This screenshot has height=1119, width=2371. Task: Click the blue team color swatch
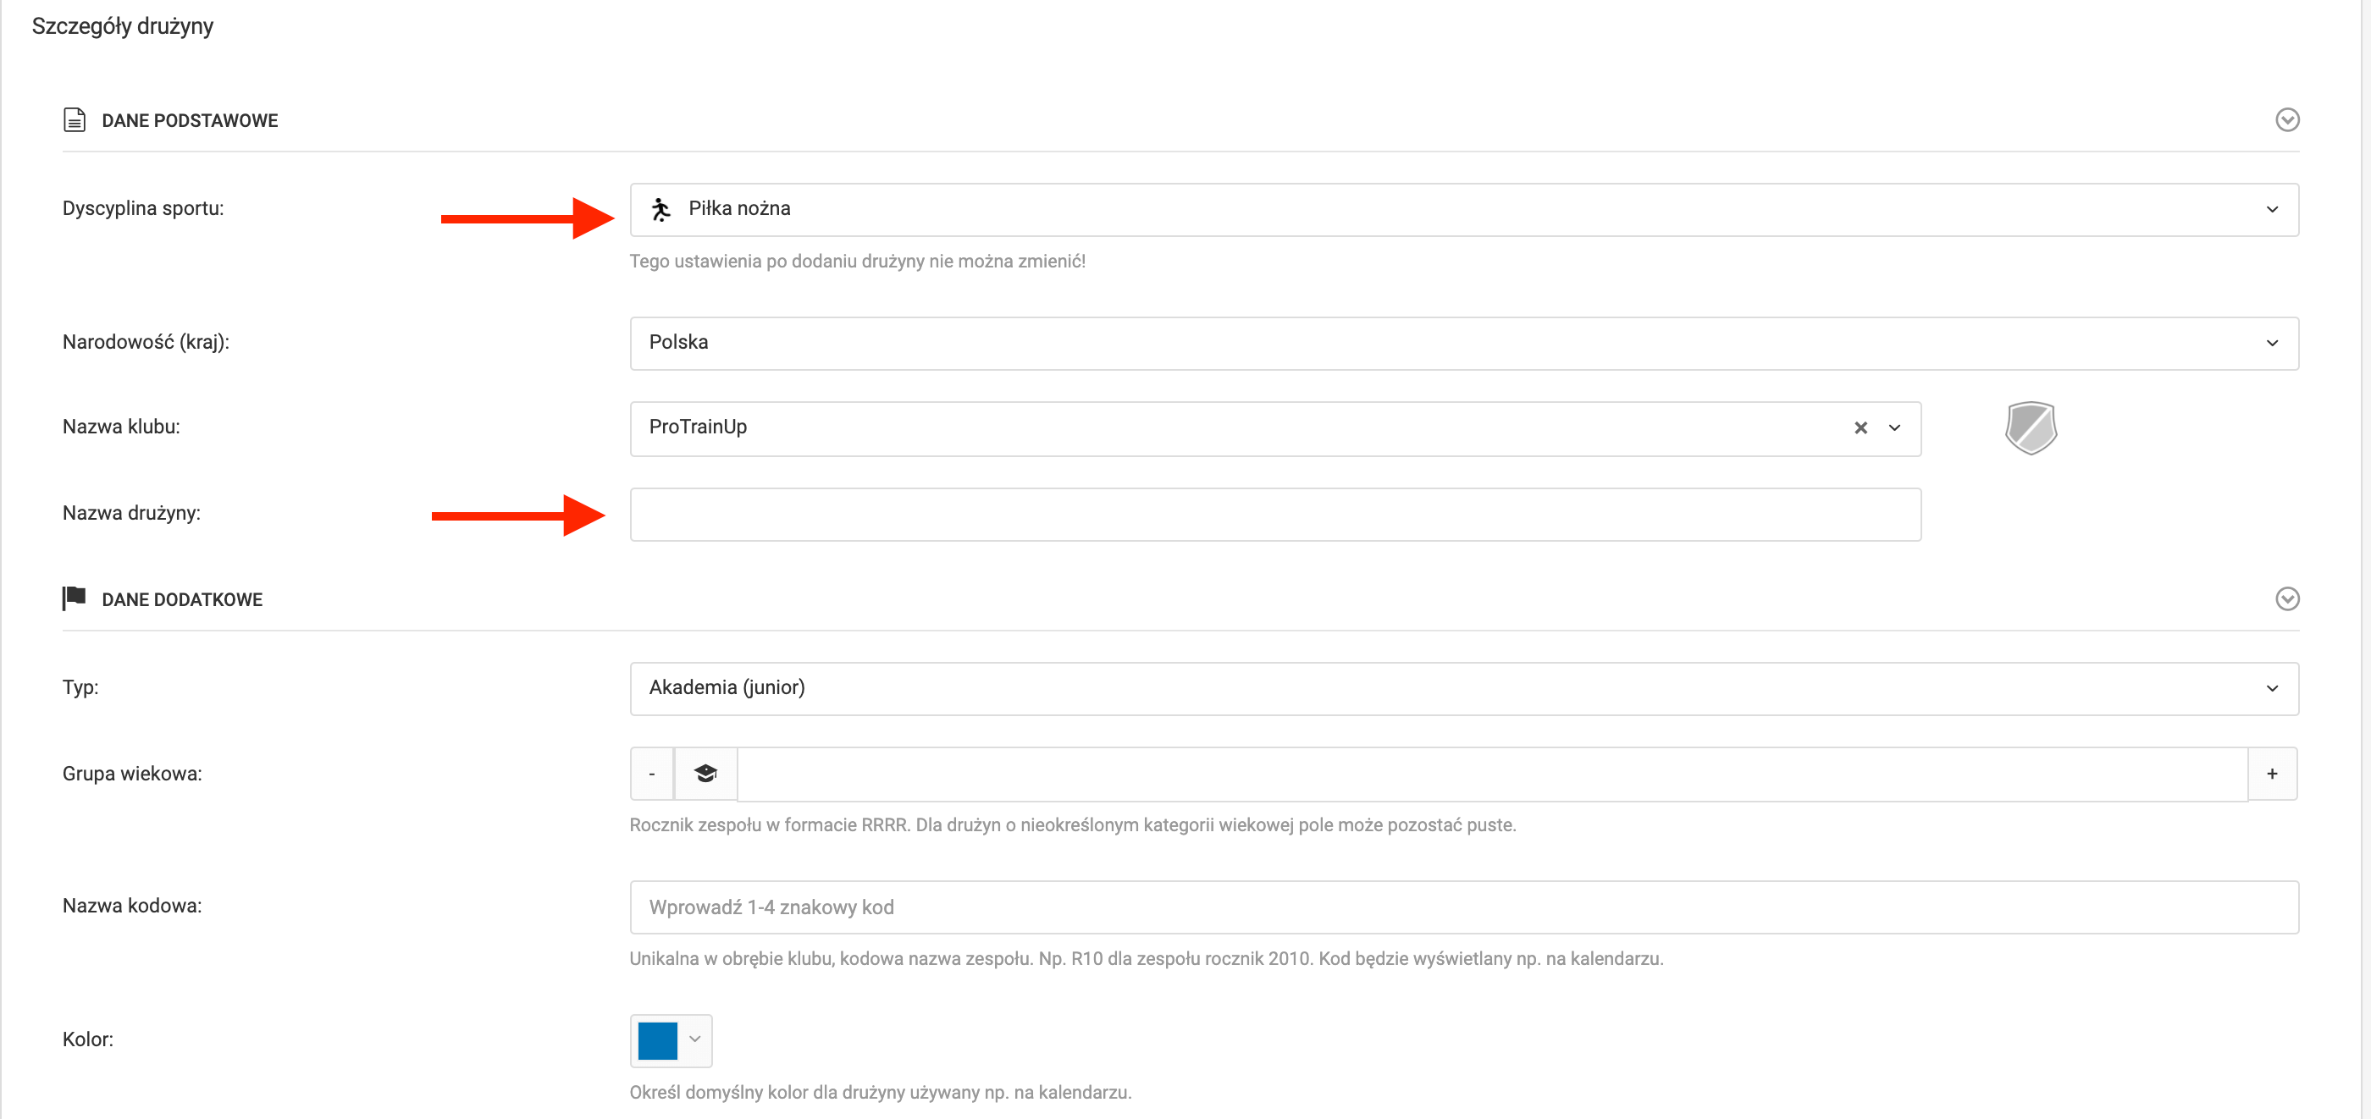(658, 1041)
